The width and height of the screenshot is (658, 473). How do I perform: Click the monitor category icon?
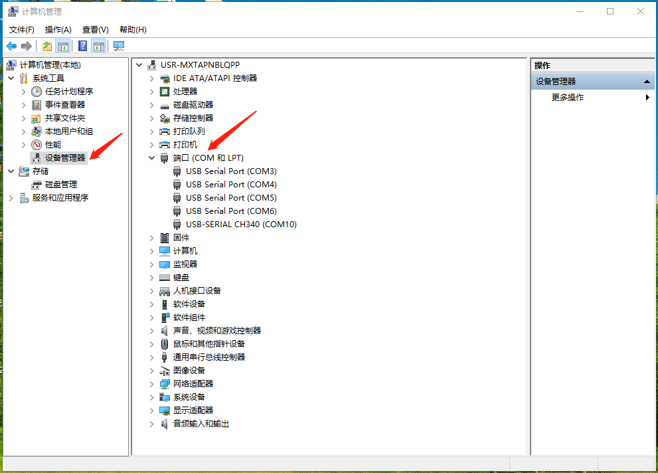coord(165,264)
